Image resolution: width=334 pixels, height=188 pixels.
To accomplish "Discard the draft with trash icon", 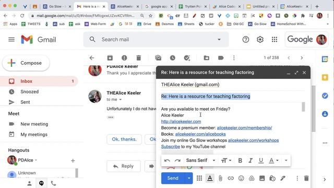I will pos(306,178).
